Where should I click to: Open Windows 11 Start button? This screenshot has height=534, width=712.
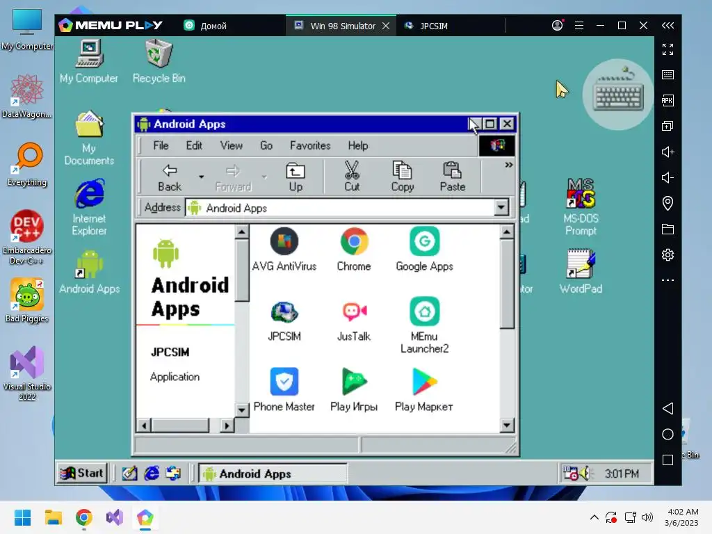pyautogui.click(x=22, y=517)
